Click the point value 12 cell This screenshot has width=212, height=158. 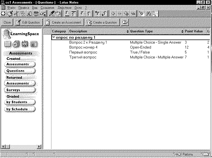tap(187, 47)
